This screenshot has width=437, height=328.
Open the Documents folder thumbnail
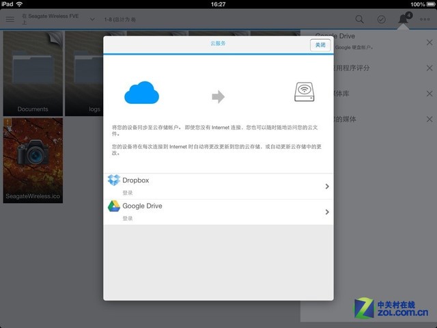(33, 73)
